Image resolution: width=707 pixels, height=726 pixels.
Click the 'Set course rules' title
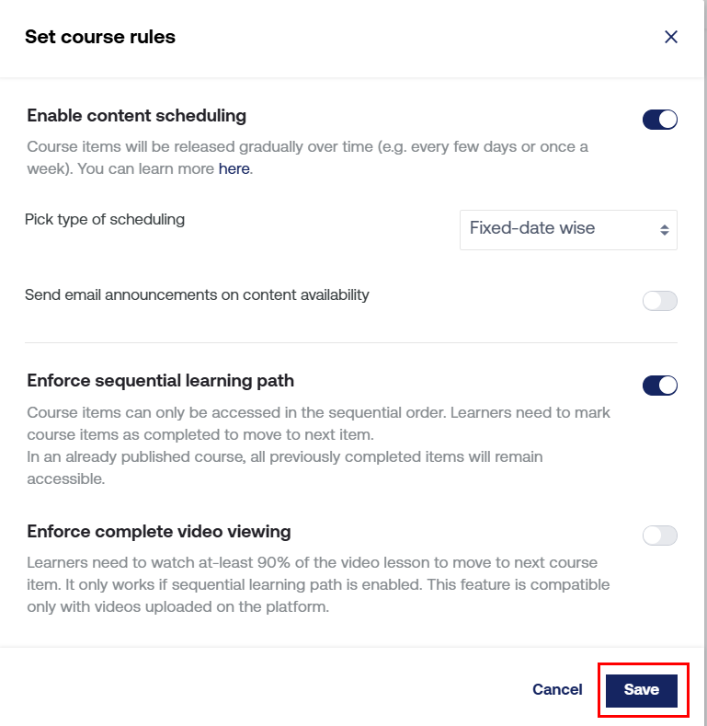(x=100, y=37)
